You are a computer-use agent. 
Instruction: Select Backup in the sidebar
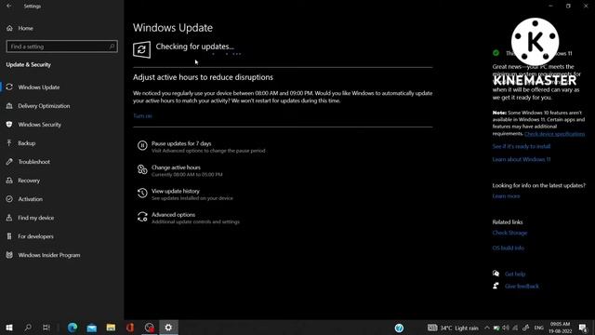click(27, 143)
